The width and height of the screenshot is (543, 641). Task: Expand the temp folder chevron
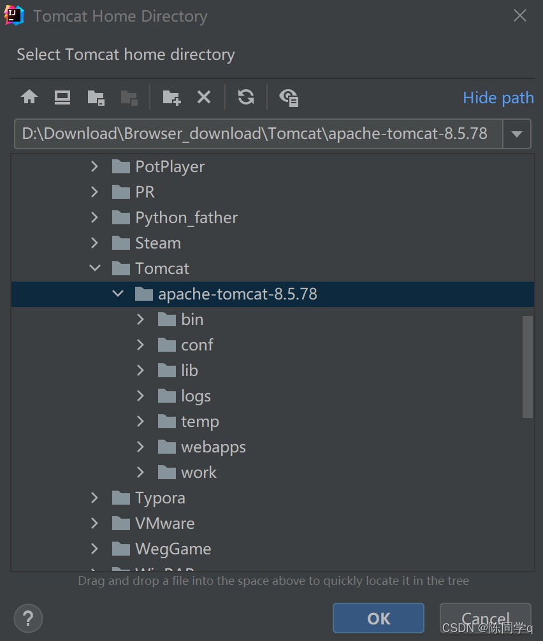click(x=140, y=421)
